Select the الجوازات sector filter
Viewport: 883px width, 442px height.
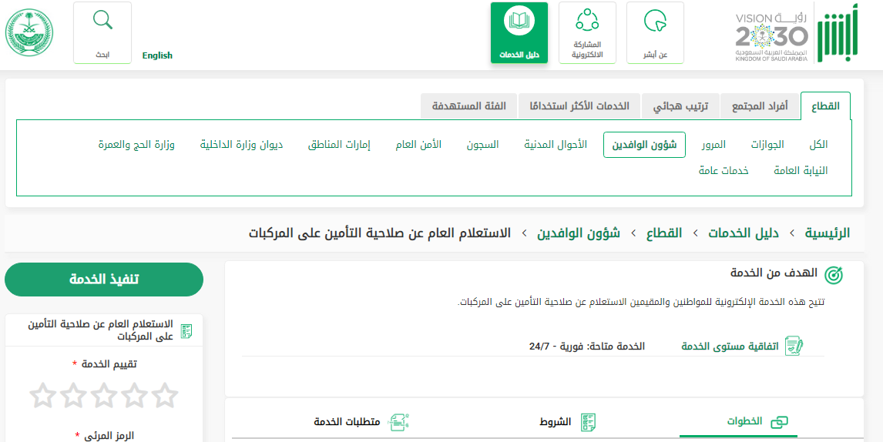(x=767, y=145)
